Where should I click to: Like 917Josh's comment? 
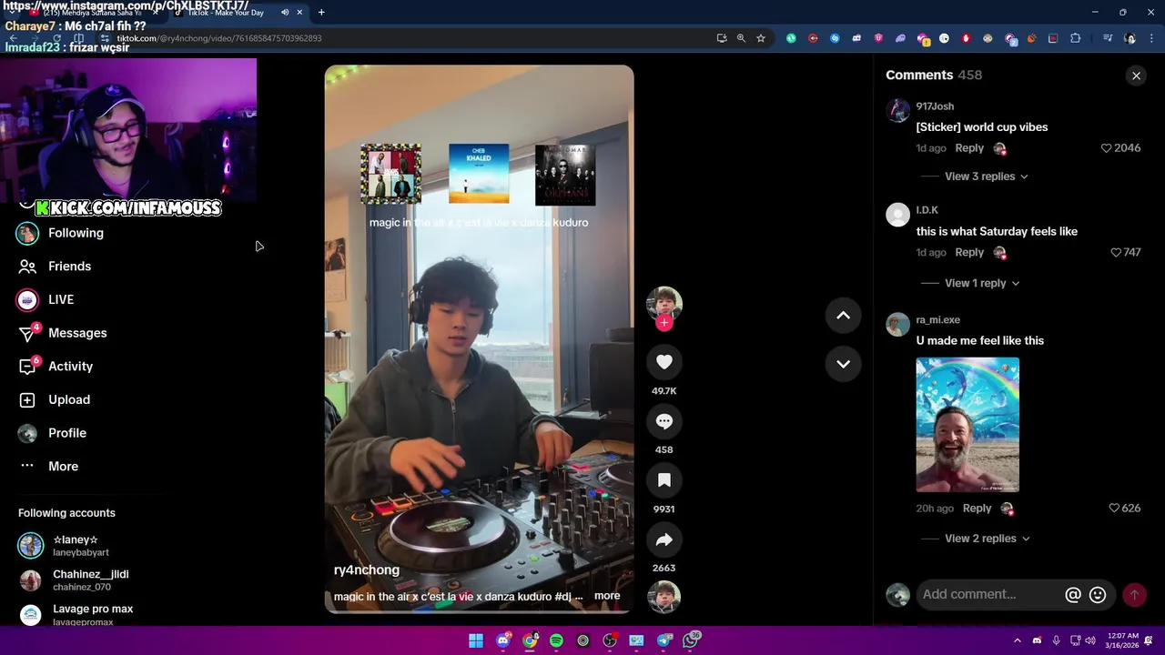[1106, 148]
